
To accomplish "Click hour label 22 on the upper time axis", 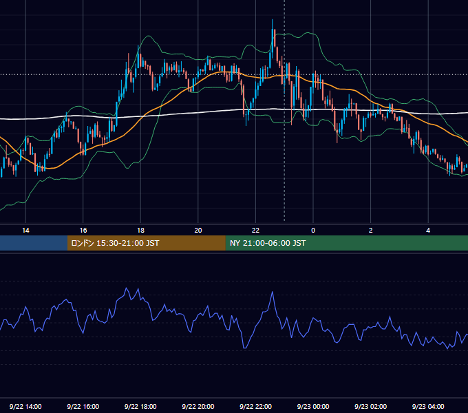I will coord(255,231).
